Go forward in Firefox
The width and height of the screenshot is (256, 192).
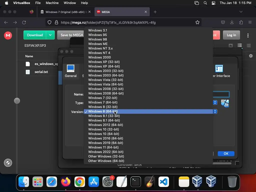point(15,22)
